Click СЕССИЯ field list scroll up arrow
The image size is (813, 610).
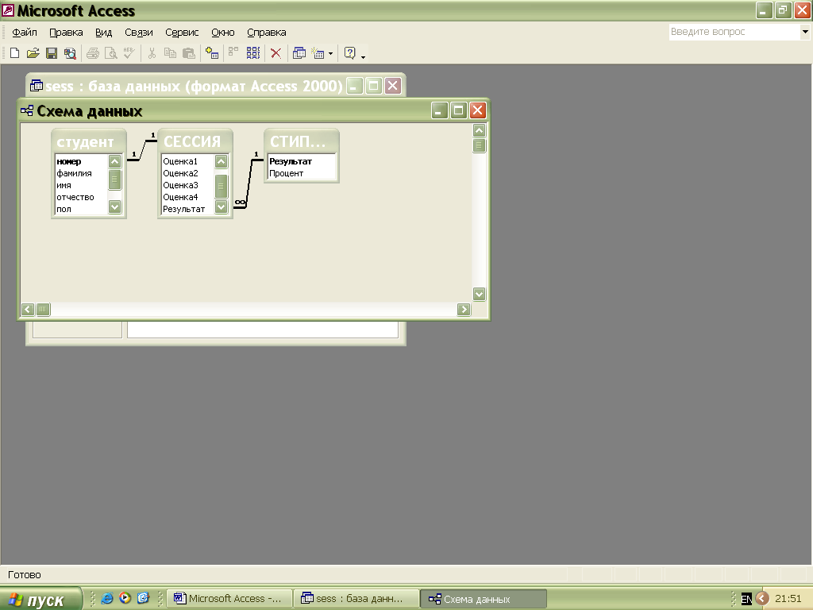point(221,161)
